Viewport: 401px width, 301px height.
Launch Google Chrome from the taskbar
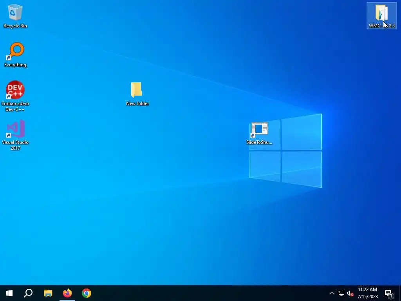tap(87, 293)
